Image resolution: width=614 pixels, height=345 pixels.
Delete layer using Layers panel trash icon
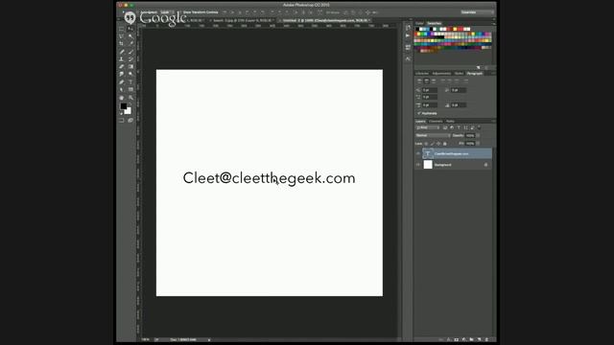(x=486, y=339)
